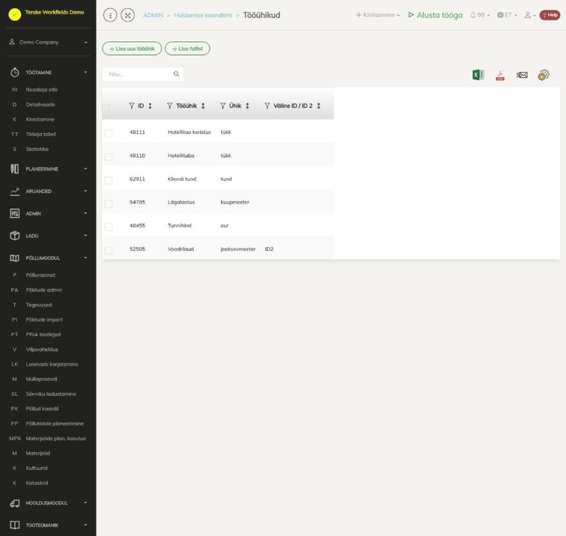Open the notifications bell showing 99
The height and width of the screenshot is (536, 566).
pyautogui.click(x=479, y=15)
